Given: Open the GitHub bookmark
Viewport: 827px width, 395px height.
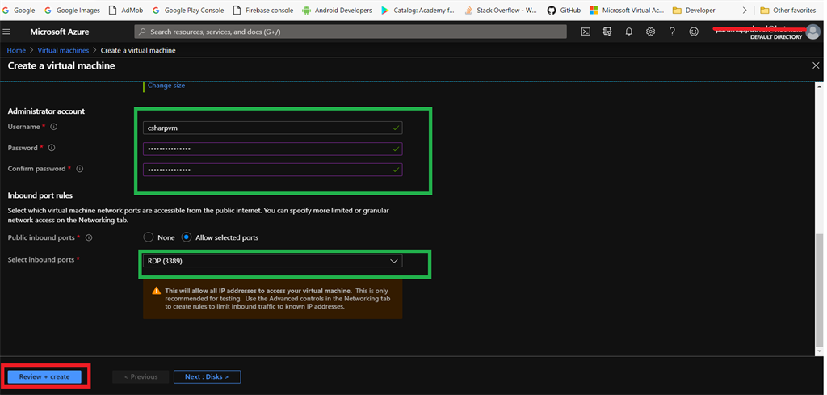Looking at the screenshot, I should pos(564,10).
